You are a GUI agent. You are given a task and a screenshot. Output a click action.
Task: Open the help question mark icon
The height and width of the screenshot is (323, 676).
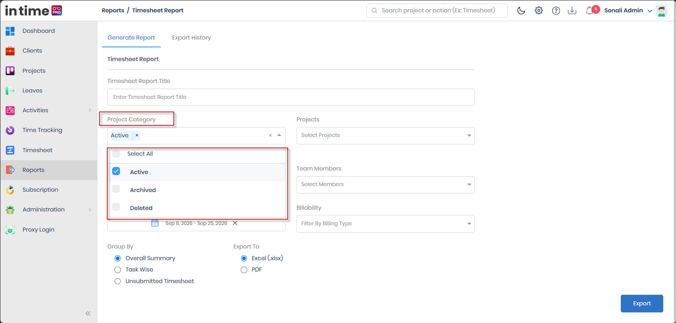[x=556, y=11]
